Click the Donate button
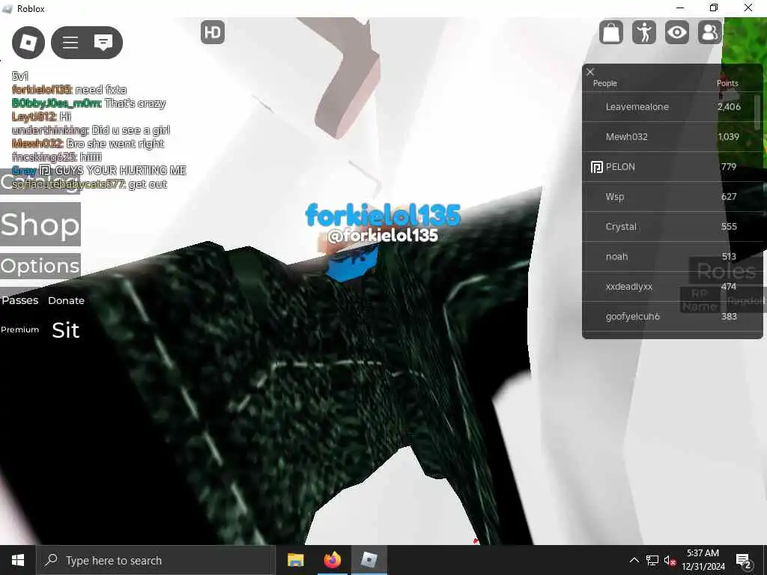The image size is (767, 575). (66, 301)
